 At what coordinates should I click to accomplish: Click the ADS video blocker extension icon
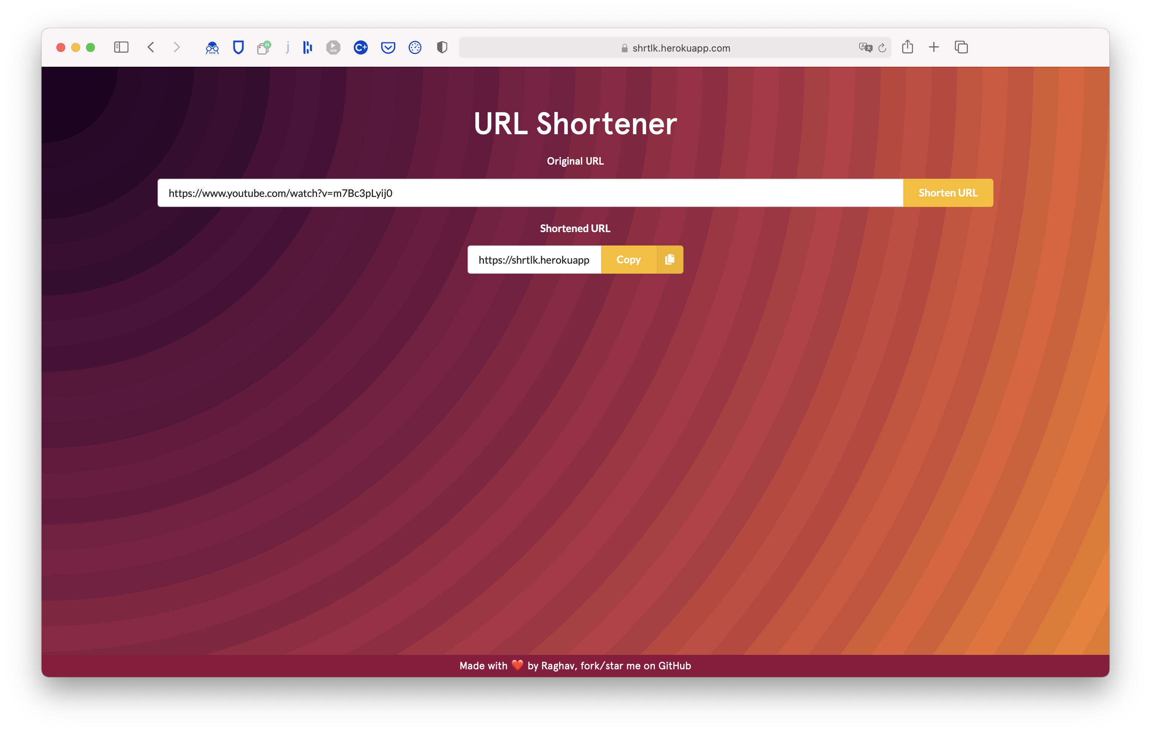333,47
